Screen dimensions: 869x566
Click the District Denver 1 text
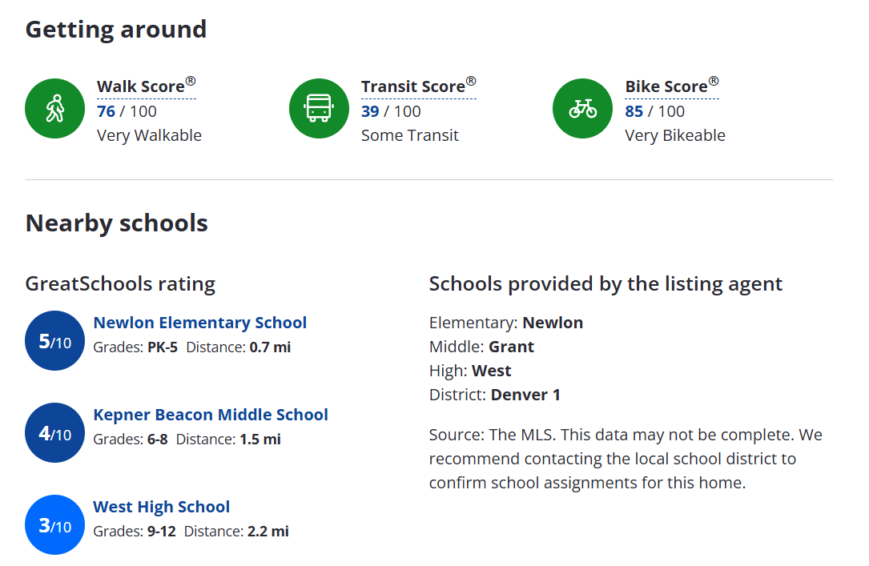click(494, 395)
